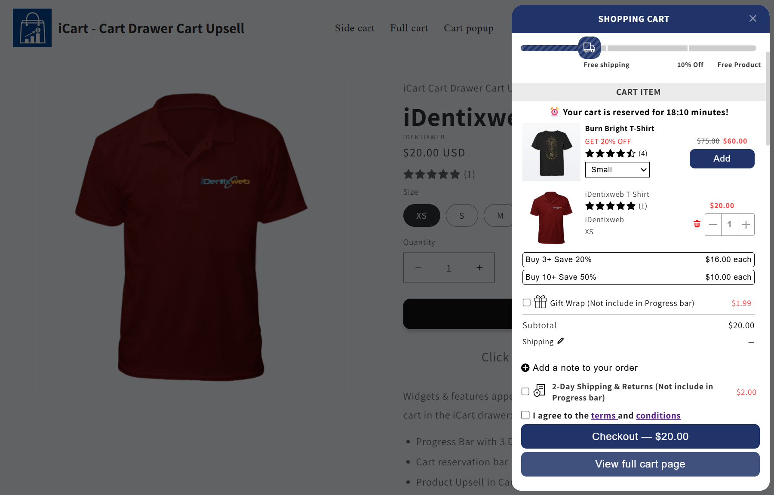The width and height of the screenshot is (774, 495).
Task: Click the pencil icon to edit shipping
Action: 560,341
